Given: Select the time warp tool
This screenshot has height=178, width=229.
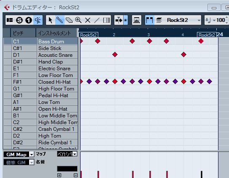Looking at the screenshot, I should (106, 20).
